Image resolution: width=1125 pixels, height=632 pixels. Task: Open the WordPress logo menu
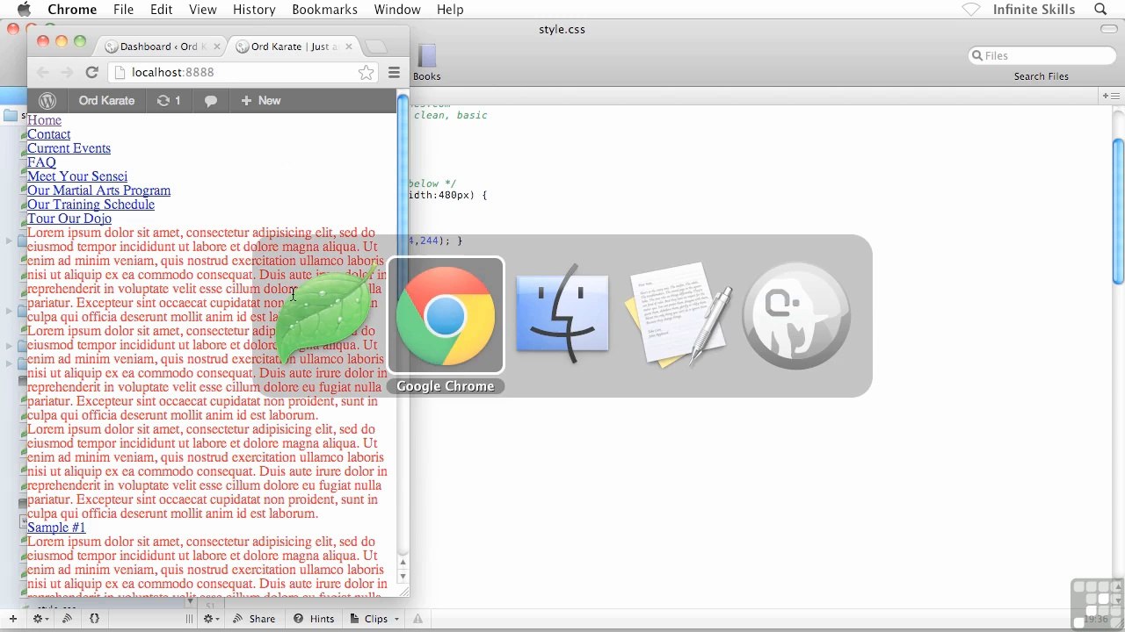pyautogui.click(x=47, y=101)
